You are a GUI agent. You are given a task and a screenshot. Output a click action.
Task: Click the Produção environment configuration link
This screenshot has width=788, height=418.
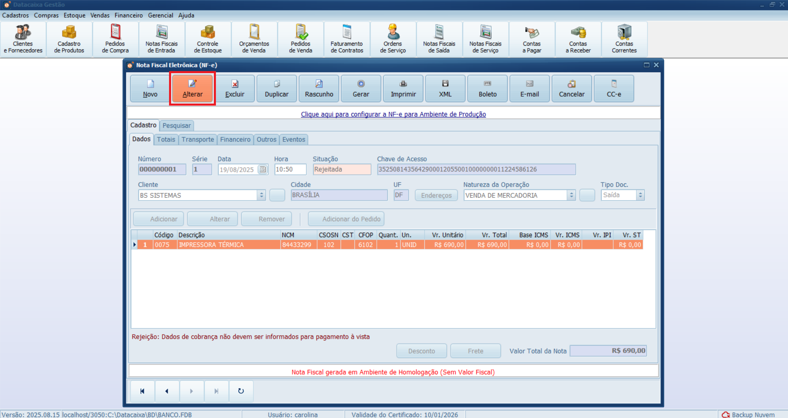click(393, 114)
